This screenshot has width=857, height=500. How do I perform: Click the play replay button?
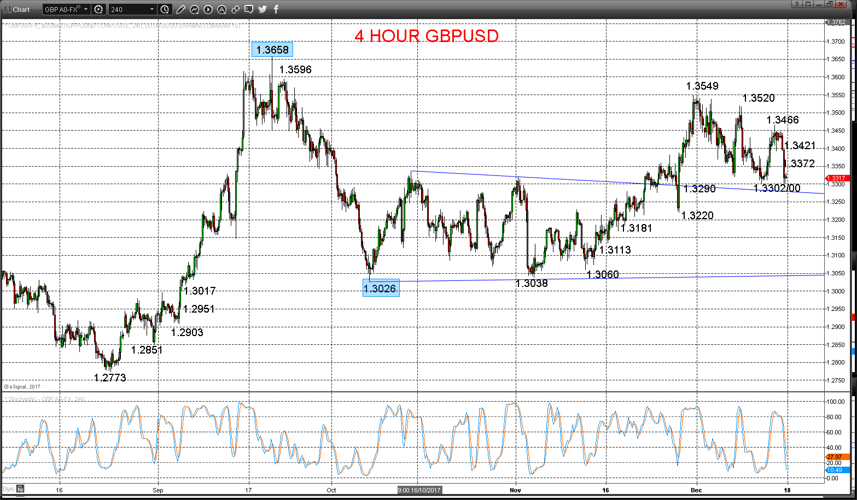point(208,9)
